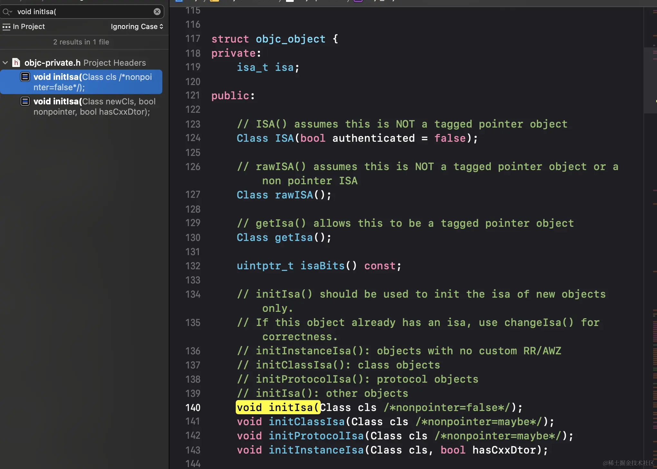Click line number 140 in the gutter

(193, 408)
